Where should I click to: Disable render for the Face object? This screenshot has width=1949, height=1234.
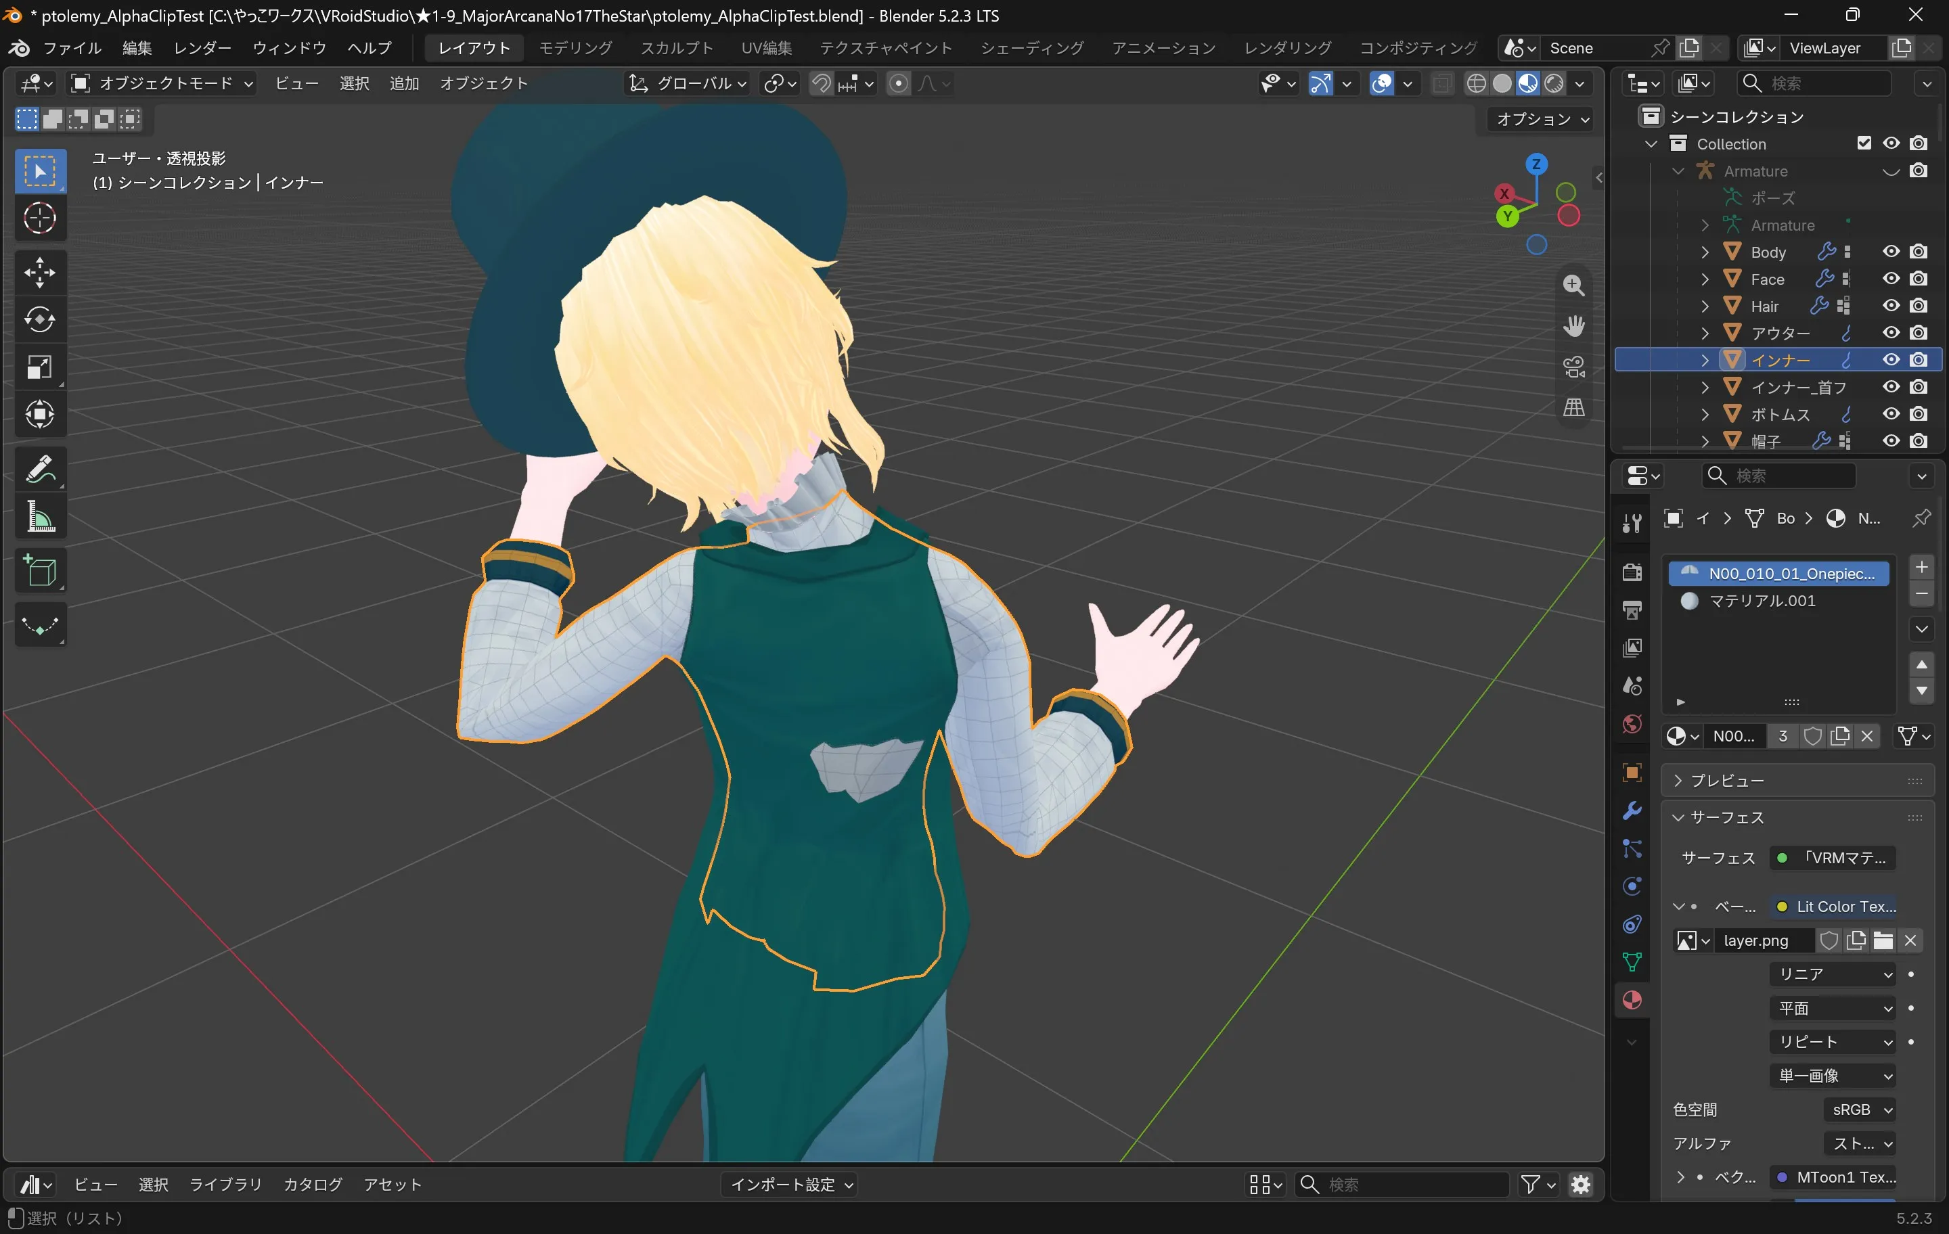pos(1919,278)
